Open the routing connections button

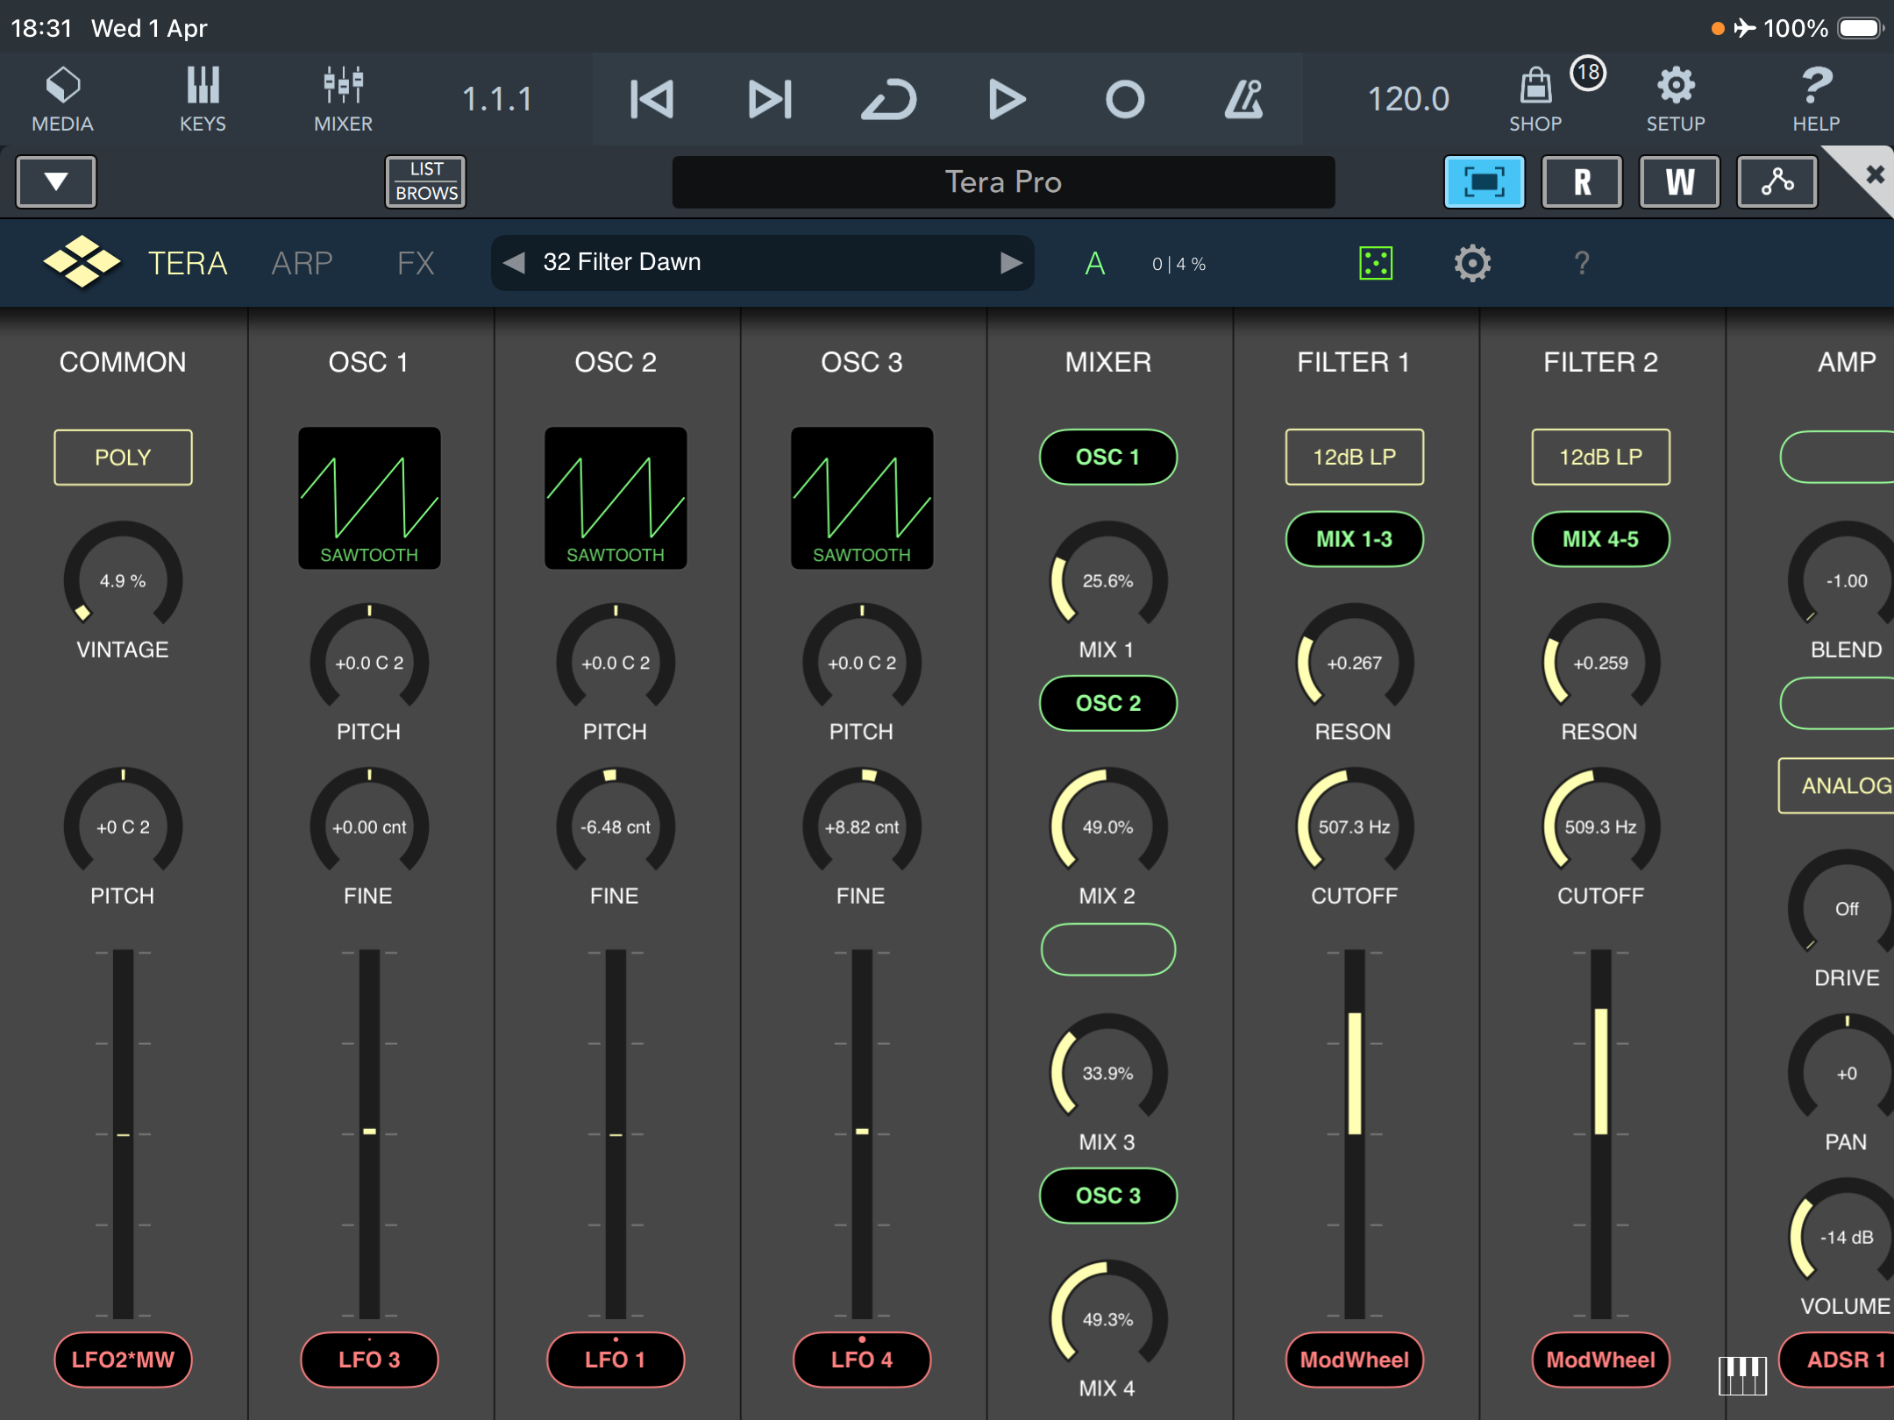coord(1777,181)
